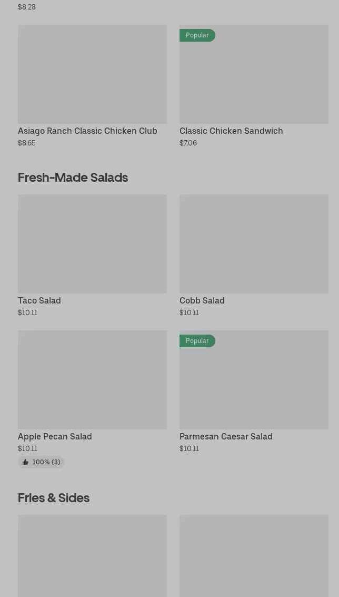This screenshot has height=597, width=339.
Task: Click the Fries & Sides section heading
Action: (54, 498)
